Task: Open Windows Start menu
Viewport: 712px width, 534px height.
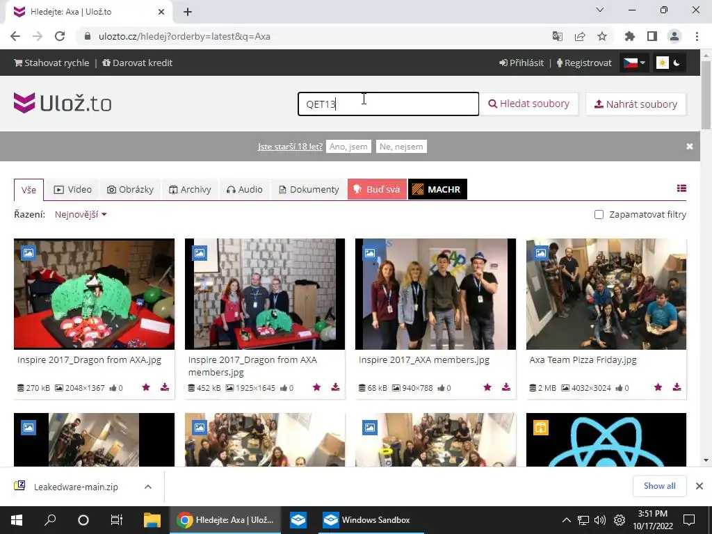Action: point(17,520)
